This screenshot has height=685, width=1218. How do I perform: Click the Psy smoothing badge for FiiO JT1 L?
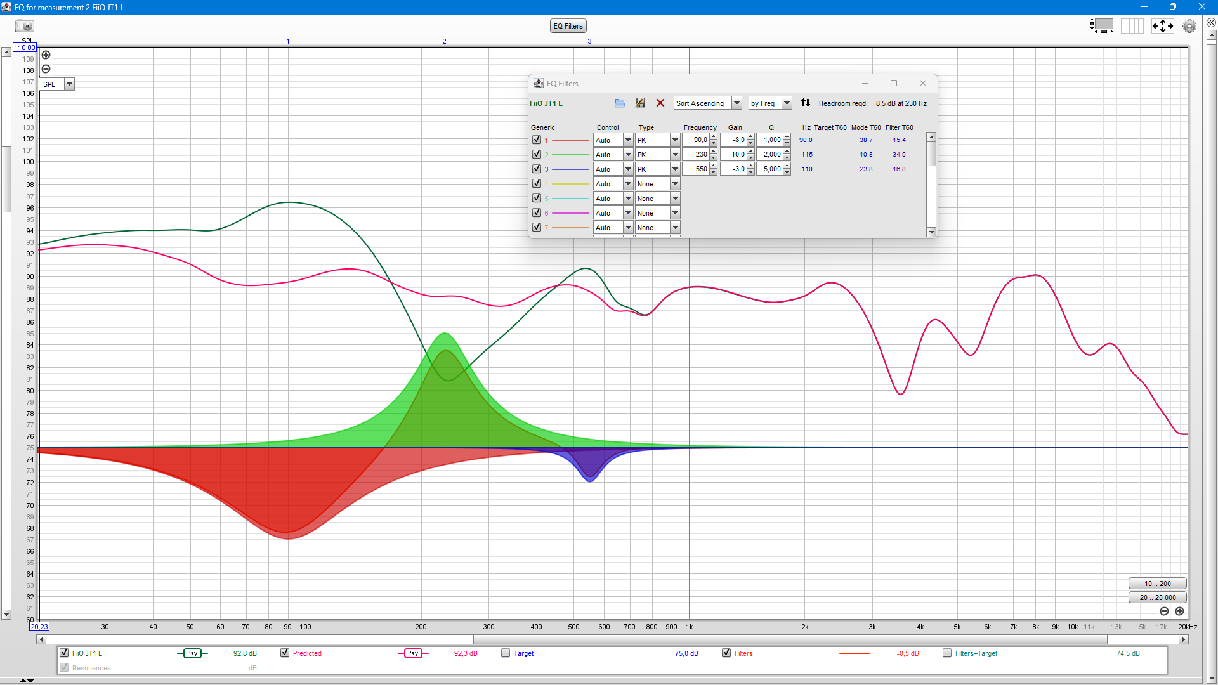click(x=192, y=653)
